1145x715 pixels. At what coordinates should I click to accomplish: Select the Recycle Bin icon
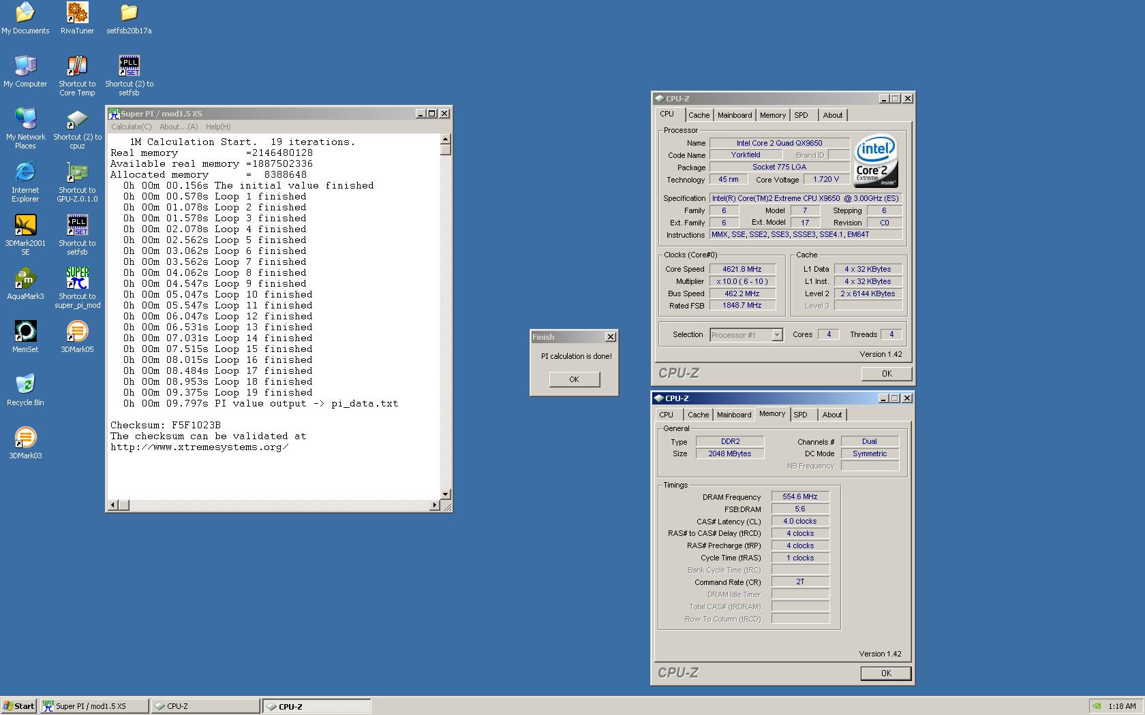click(x=25, y=390)
